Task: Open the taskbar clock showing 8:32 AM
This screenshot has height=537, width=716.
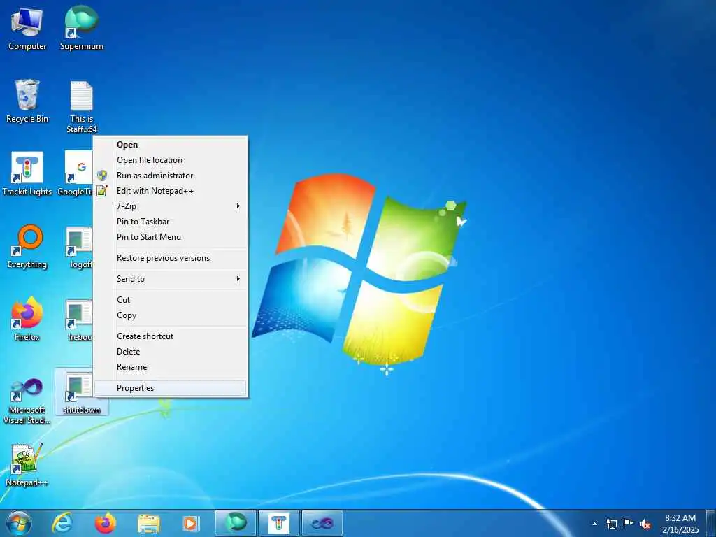Action: [680, 524]
